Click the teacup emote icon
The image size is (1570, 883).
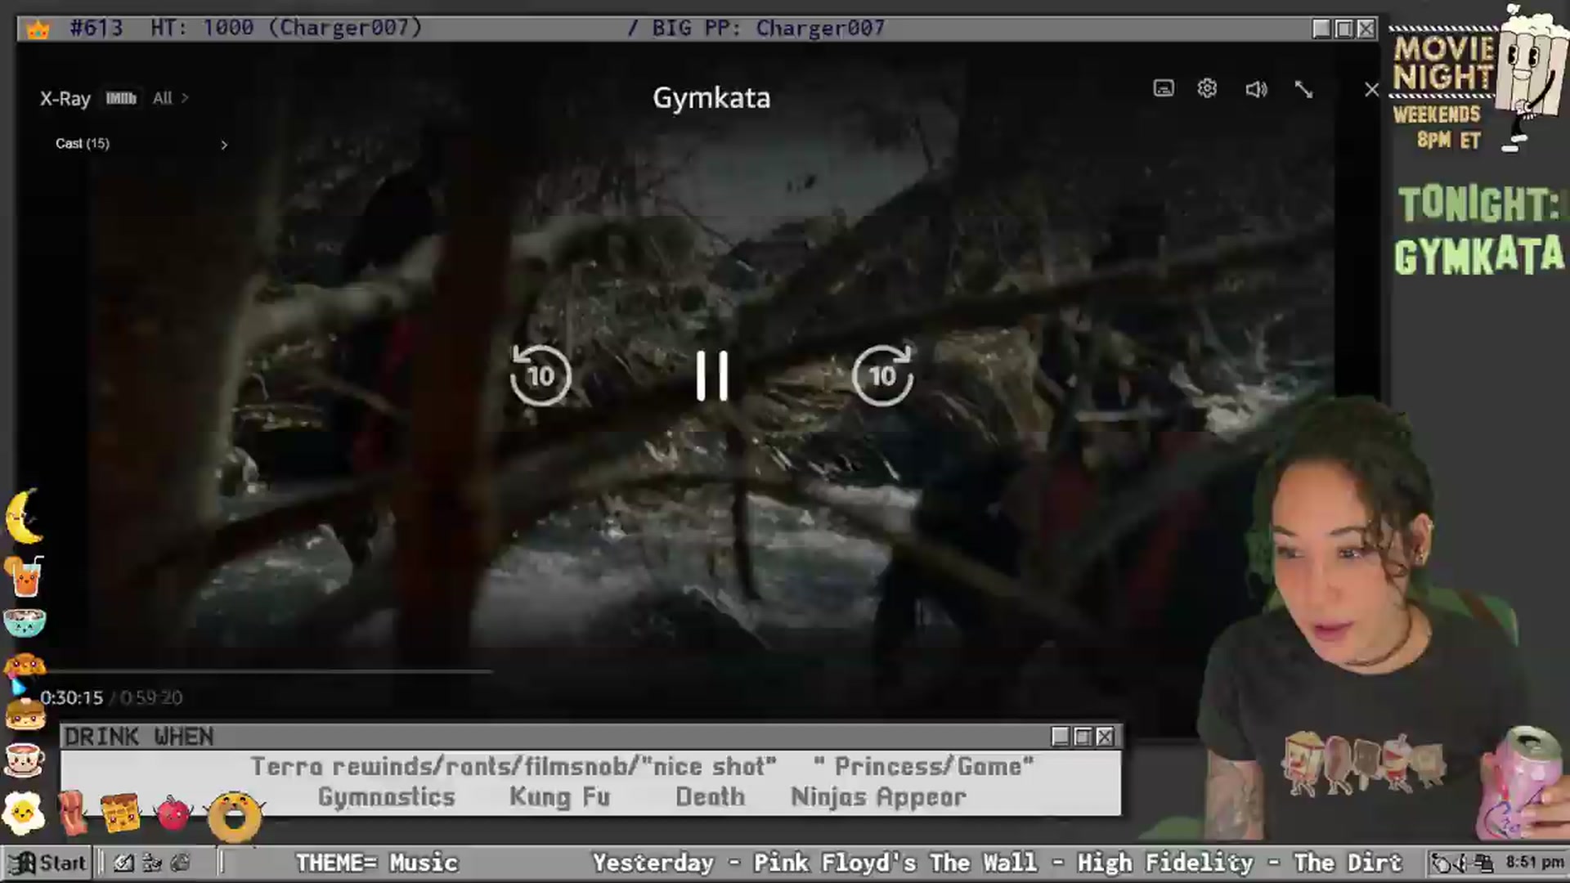tap(25, 760)
